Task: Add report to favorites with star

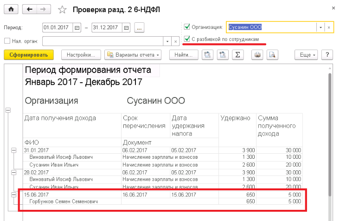Action: (62, 10)
